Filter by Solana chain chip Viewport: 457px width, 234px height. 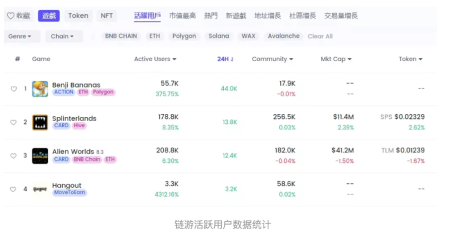219,36
